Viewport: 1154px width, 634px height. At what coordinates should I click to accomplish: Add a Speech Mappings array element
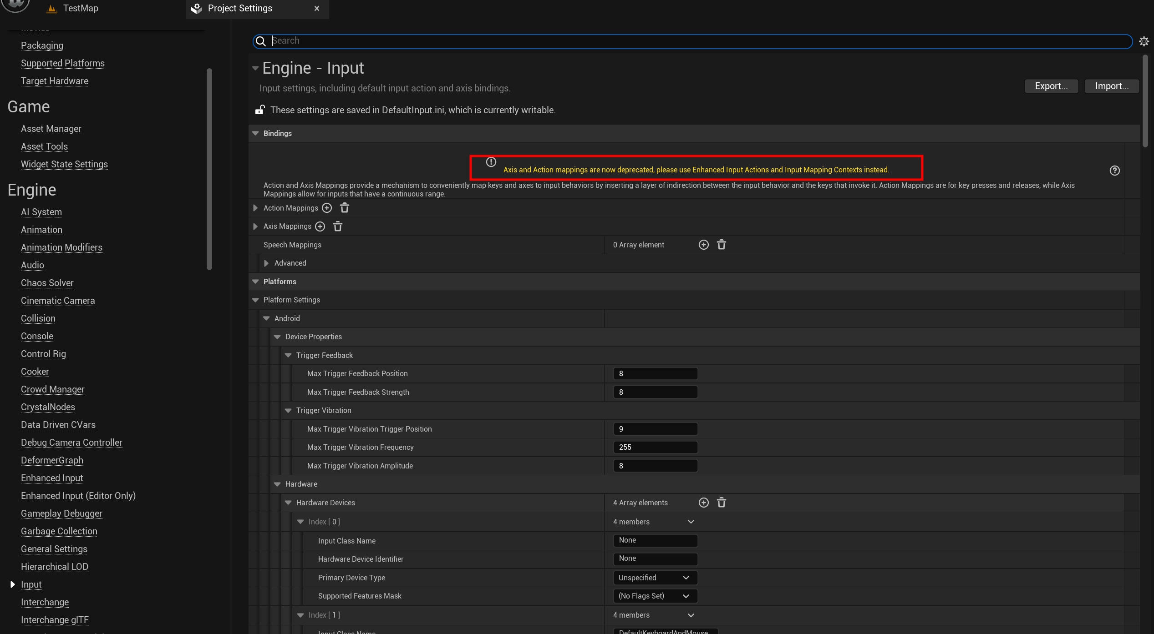pyautogui.click(x=703, y=245)
